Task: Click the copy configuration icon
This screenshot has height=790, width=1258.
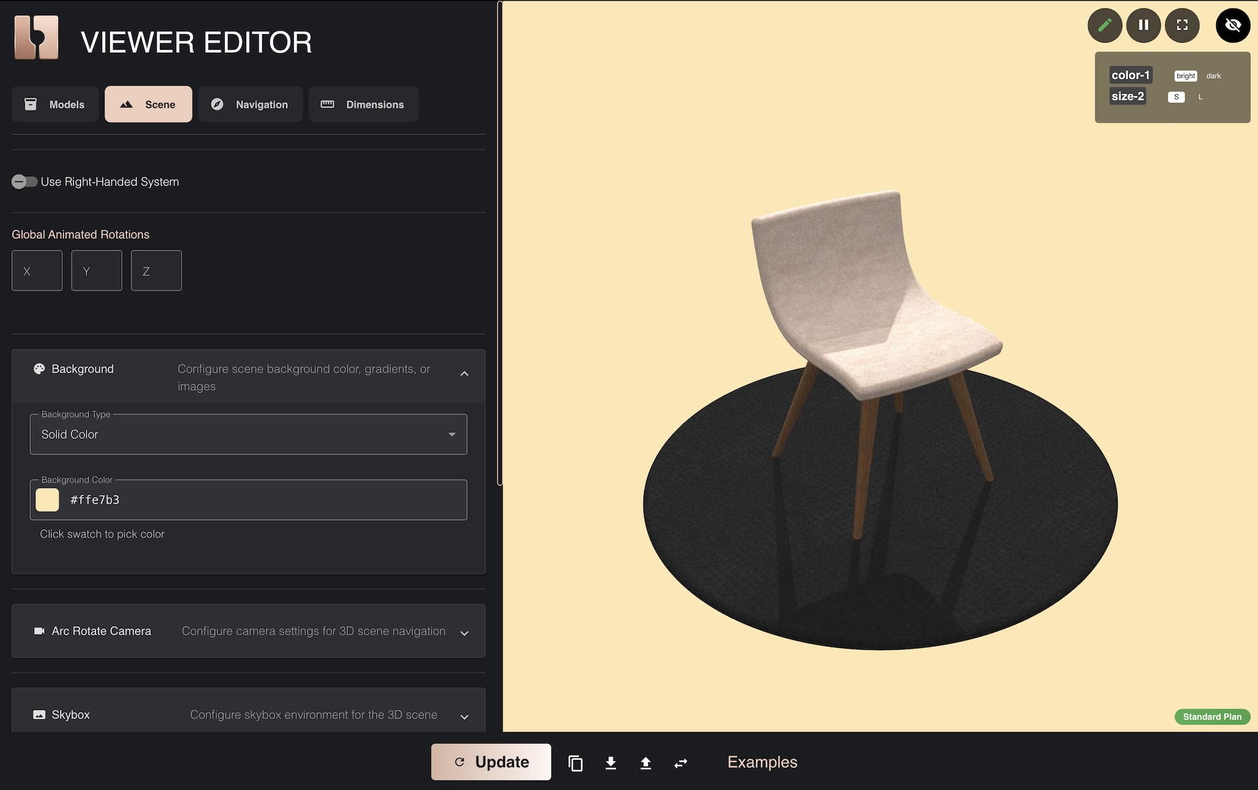Action: pyautogui.click(x=575, y=762)
